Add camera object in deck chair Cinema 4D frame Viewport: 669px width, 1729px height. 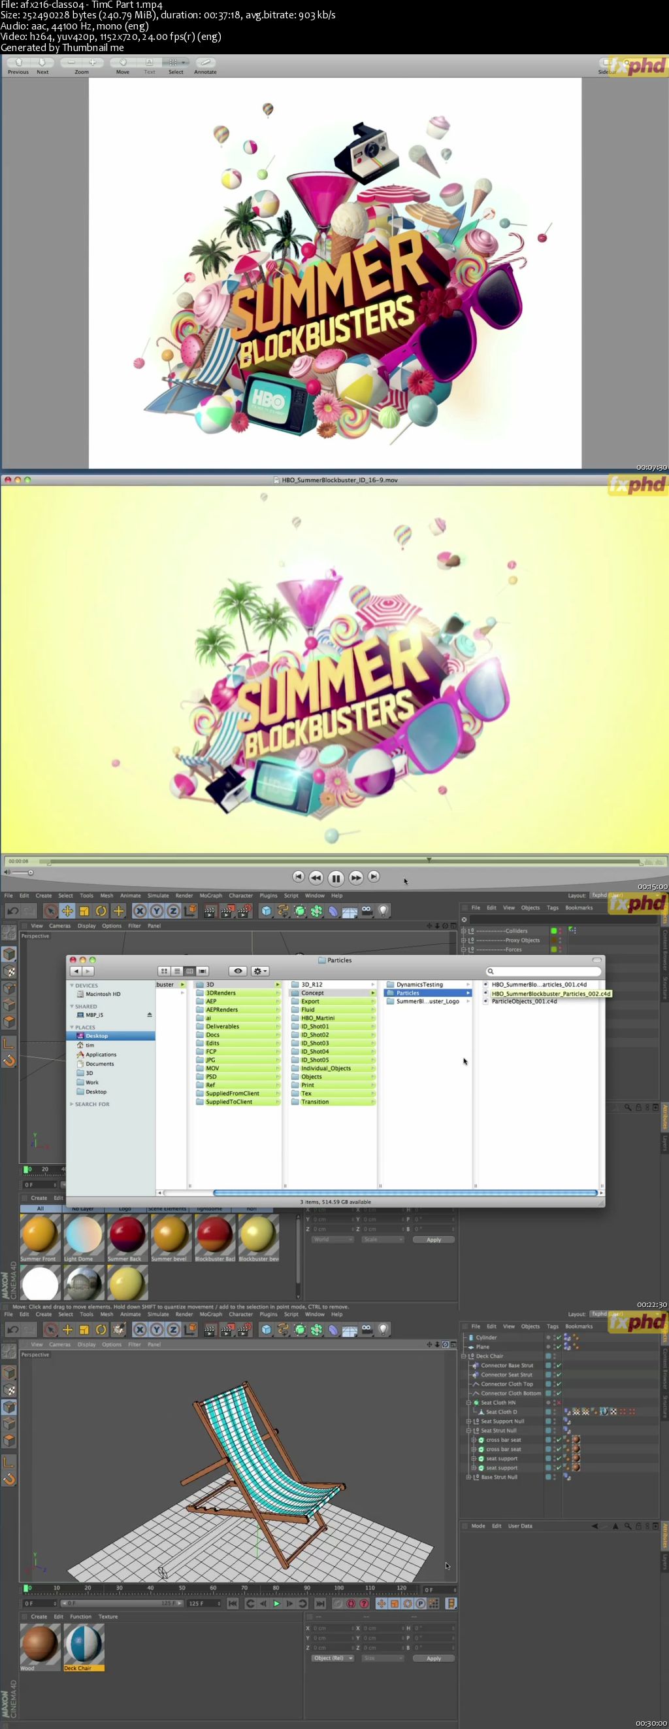tap(367, 1330)
